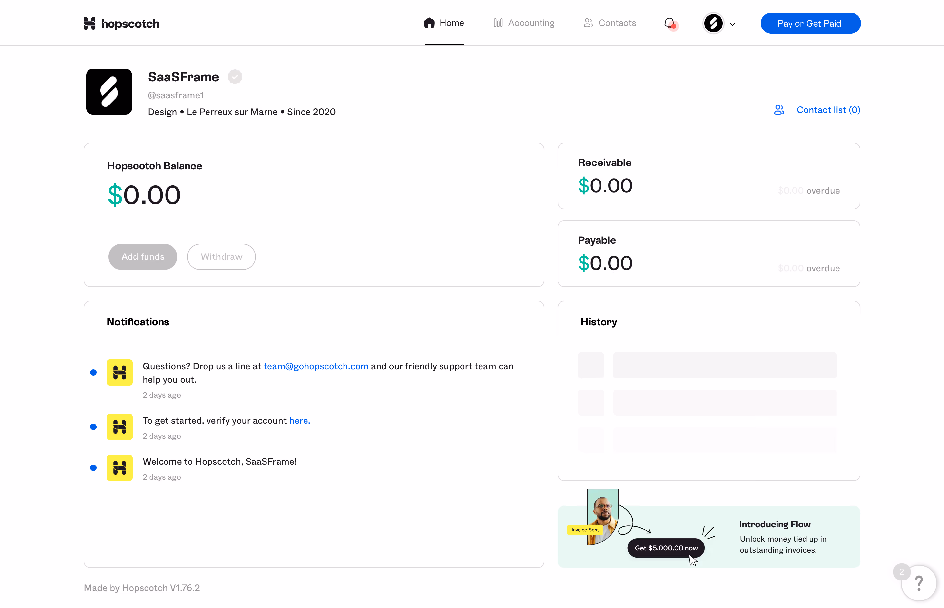Click Hopscotch icon on the Welcome notification
Screen dimensions: 944x608
pyautogui.click(x=119, y=468)
